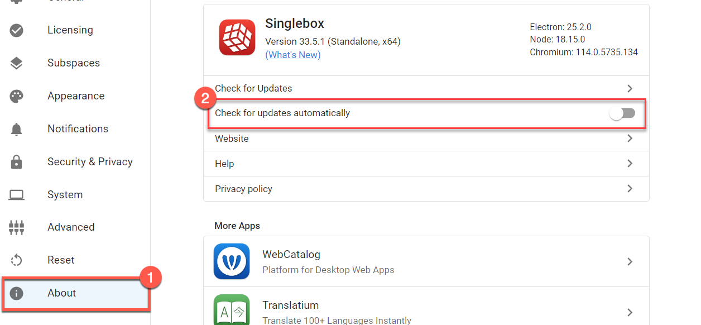This screenshot has width=701, height=325.
Task: Click the Advanced sliders icon
Action: click(17, 227)
